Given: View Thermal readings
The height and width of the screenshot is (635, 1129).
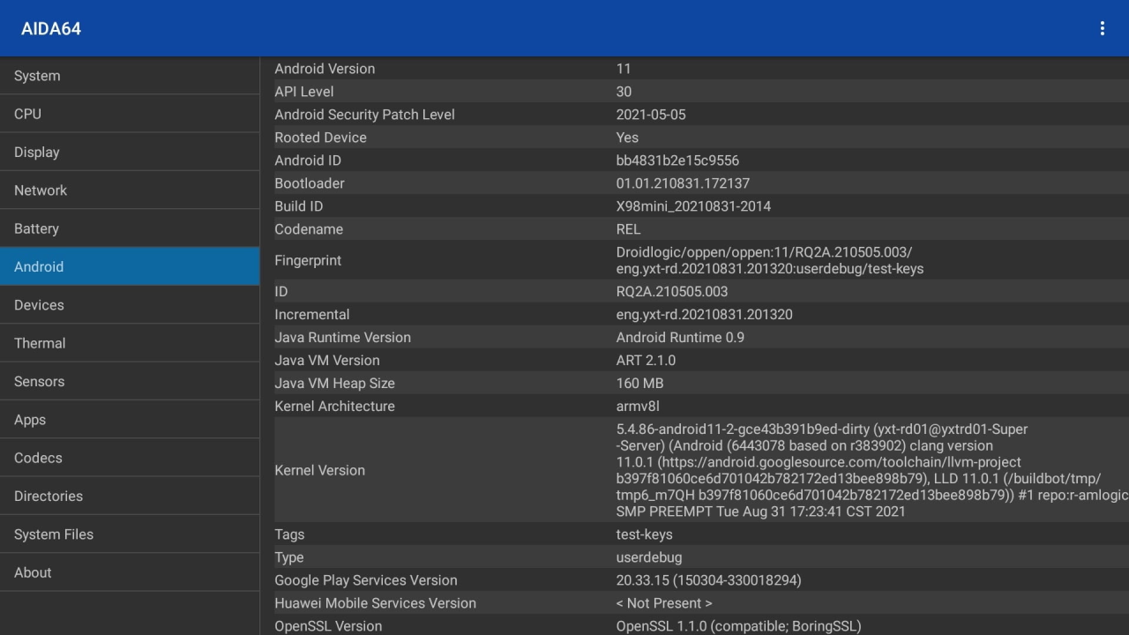Looking at the screenshot, I should (x=130, y=343).
